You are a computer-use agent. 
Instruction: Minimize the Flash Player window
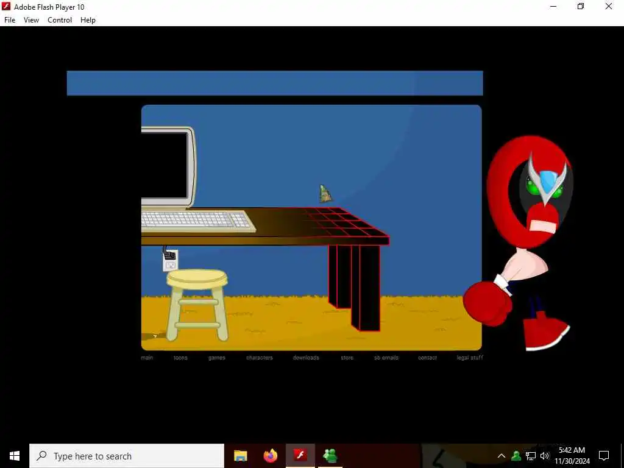coord(553,6)
